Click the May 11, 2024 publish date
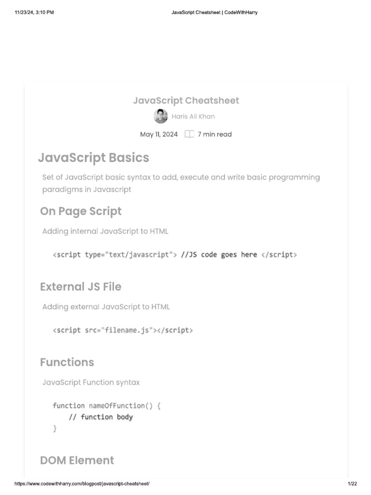The height and width of the screenshot is (495, 371). (159, 134)
